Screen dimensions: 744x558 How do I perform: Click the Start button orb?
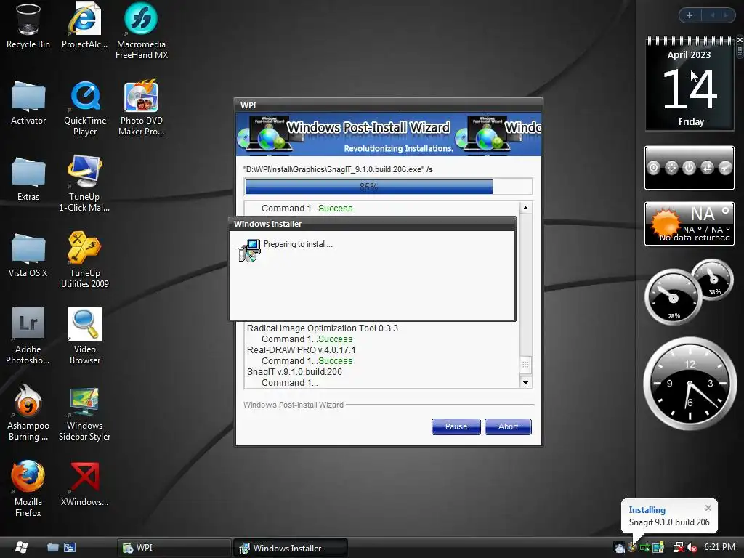pos(21,548)
